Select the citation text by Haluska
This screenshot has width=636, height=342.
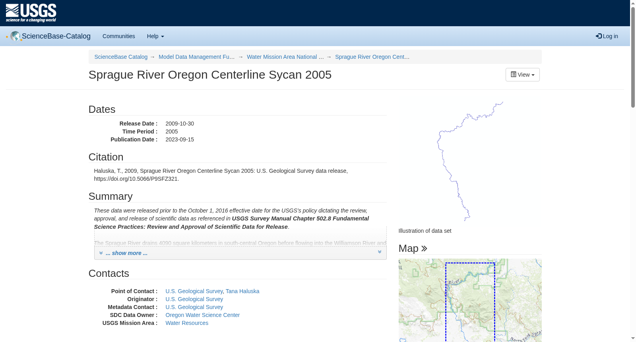click(221, 175)
